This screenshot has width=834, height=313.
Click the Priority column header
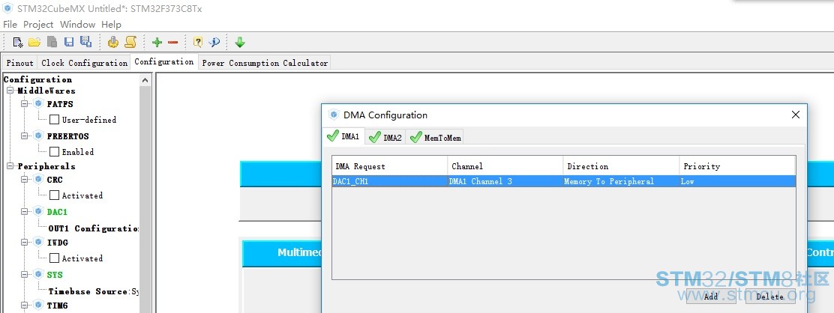click(x=737, y=166)
